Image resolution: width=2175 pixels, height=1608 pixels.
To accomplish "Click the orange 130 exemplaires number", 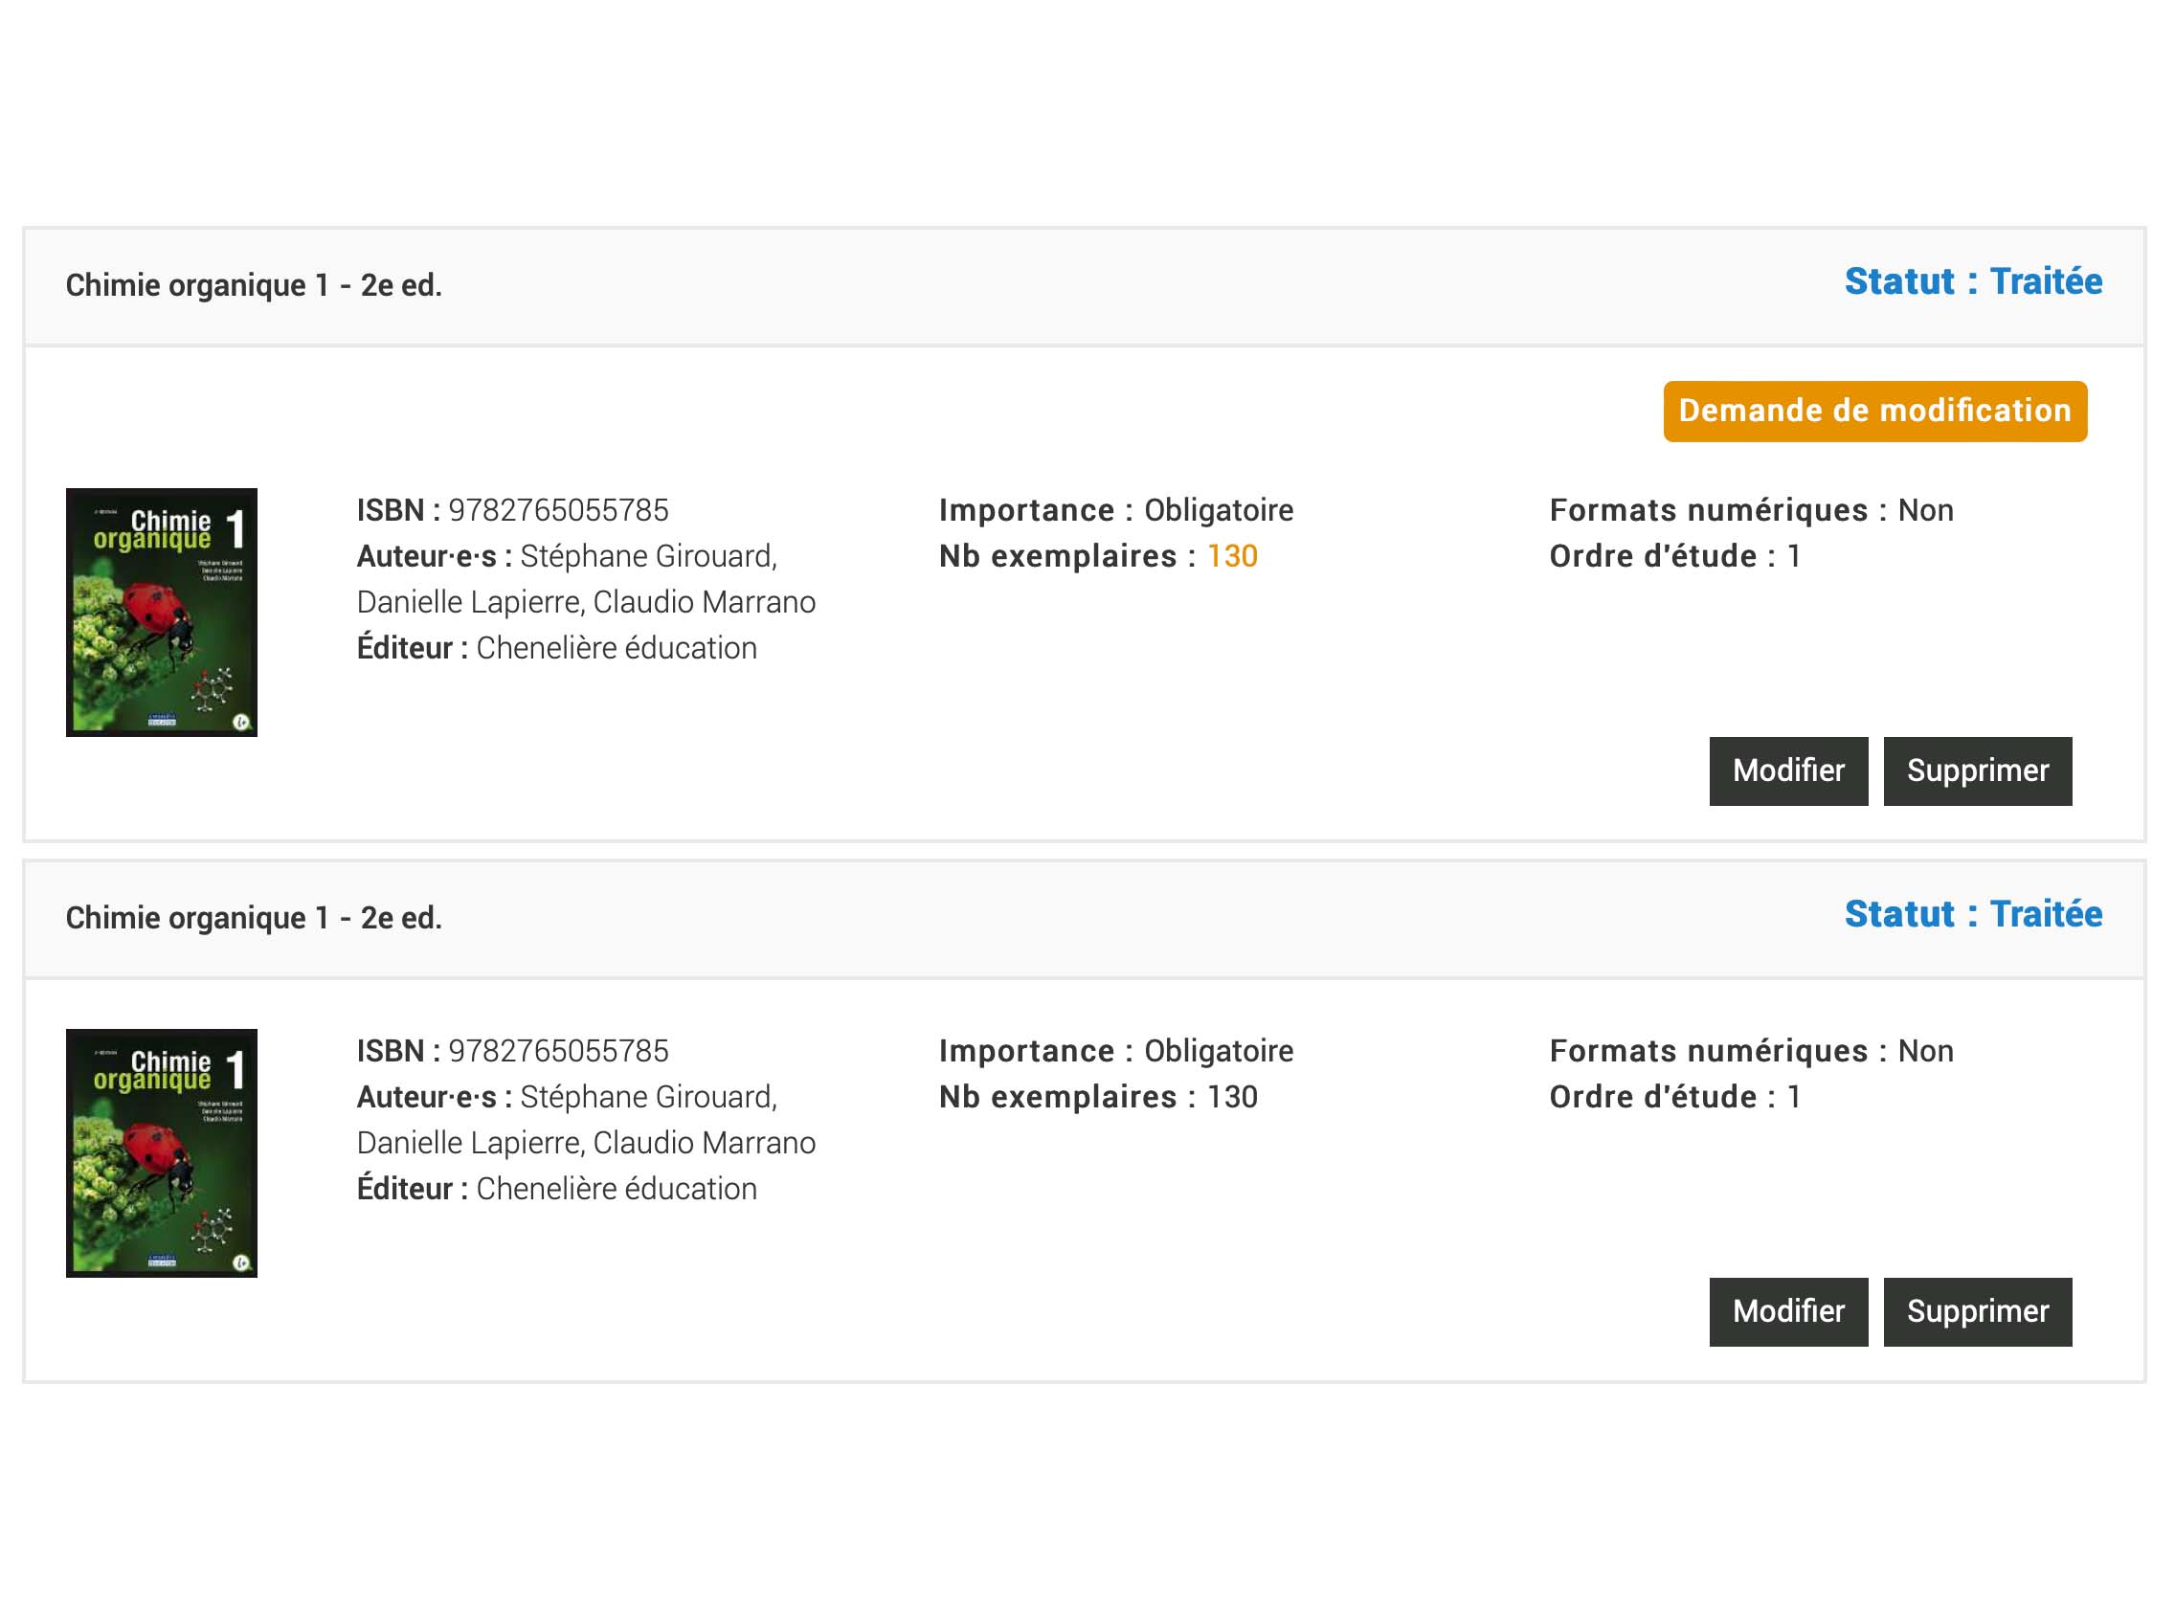I will pos(1232,556).
